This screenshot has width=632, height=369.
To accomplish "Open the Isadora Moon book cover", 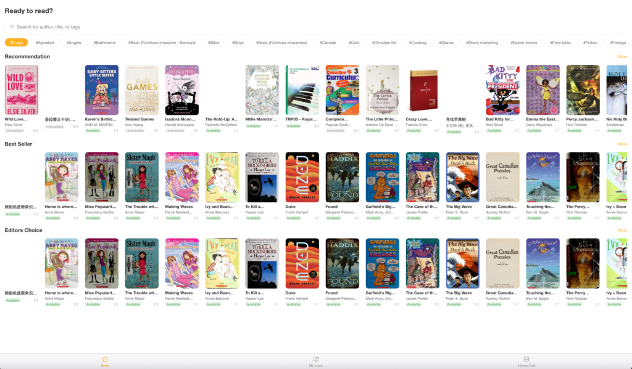I will point(182,90).
